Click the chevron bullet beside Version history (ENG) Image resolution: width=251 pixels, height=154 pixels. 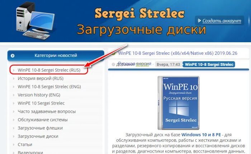pos(14,95)
